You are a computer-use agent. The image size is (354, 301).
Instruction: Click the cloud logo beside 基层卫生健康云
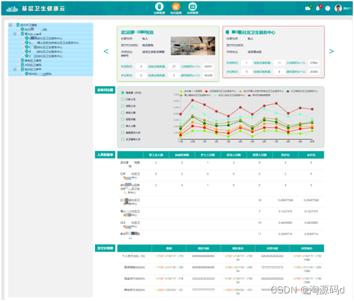pyautogui.click(x=12, y=9)
